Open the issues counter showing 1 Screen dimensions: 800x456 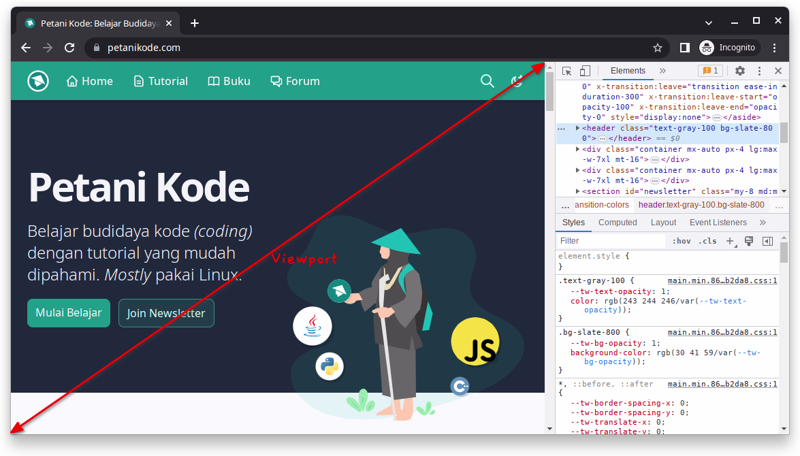pos(711,70)
